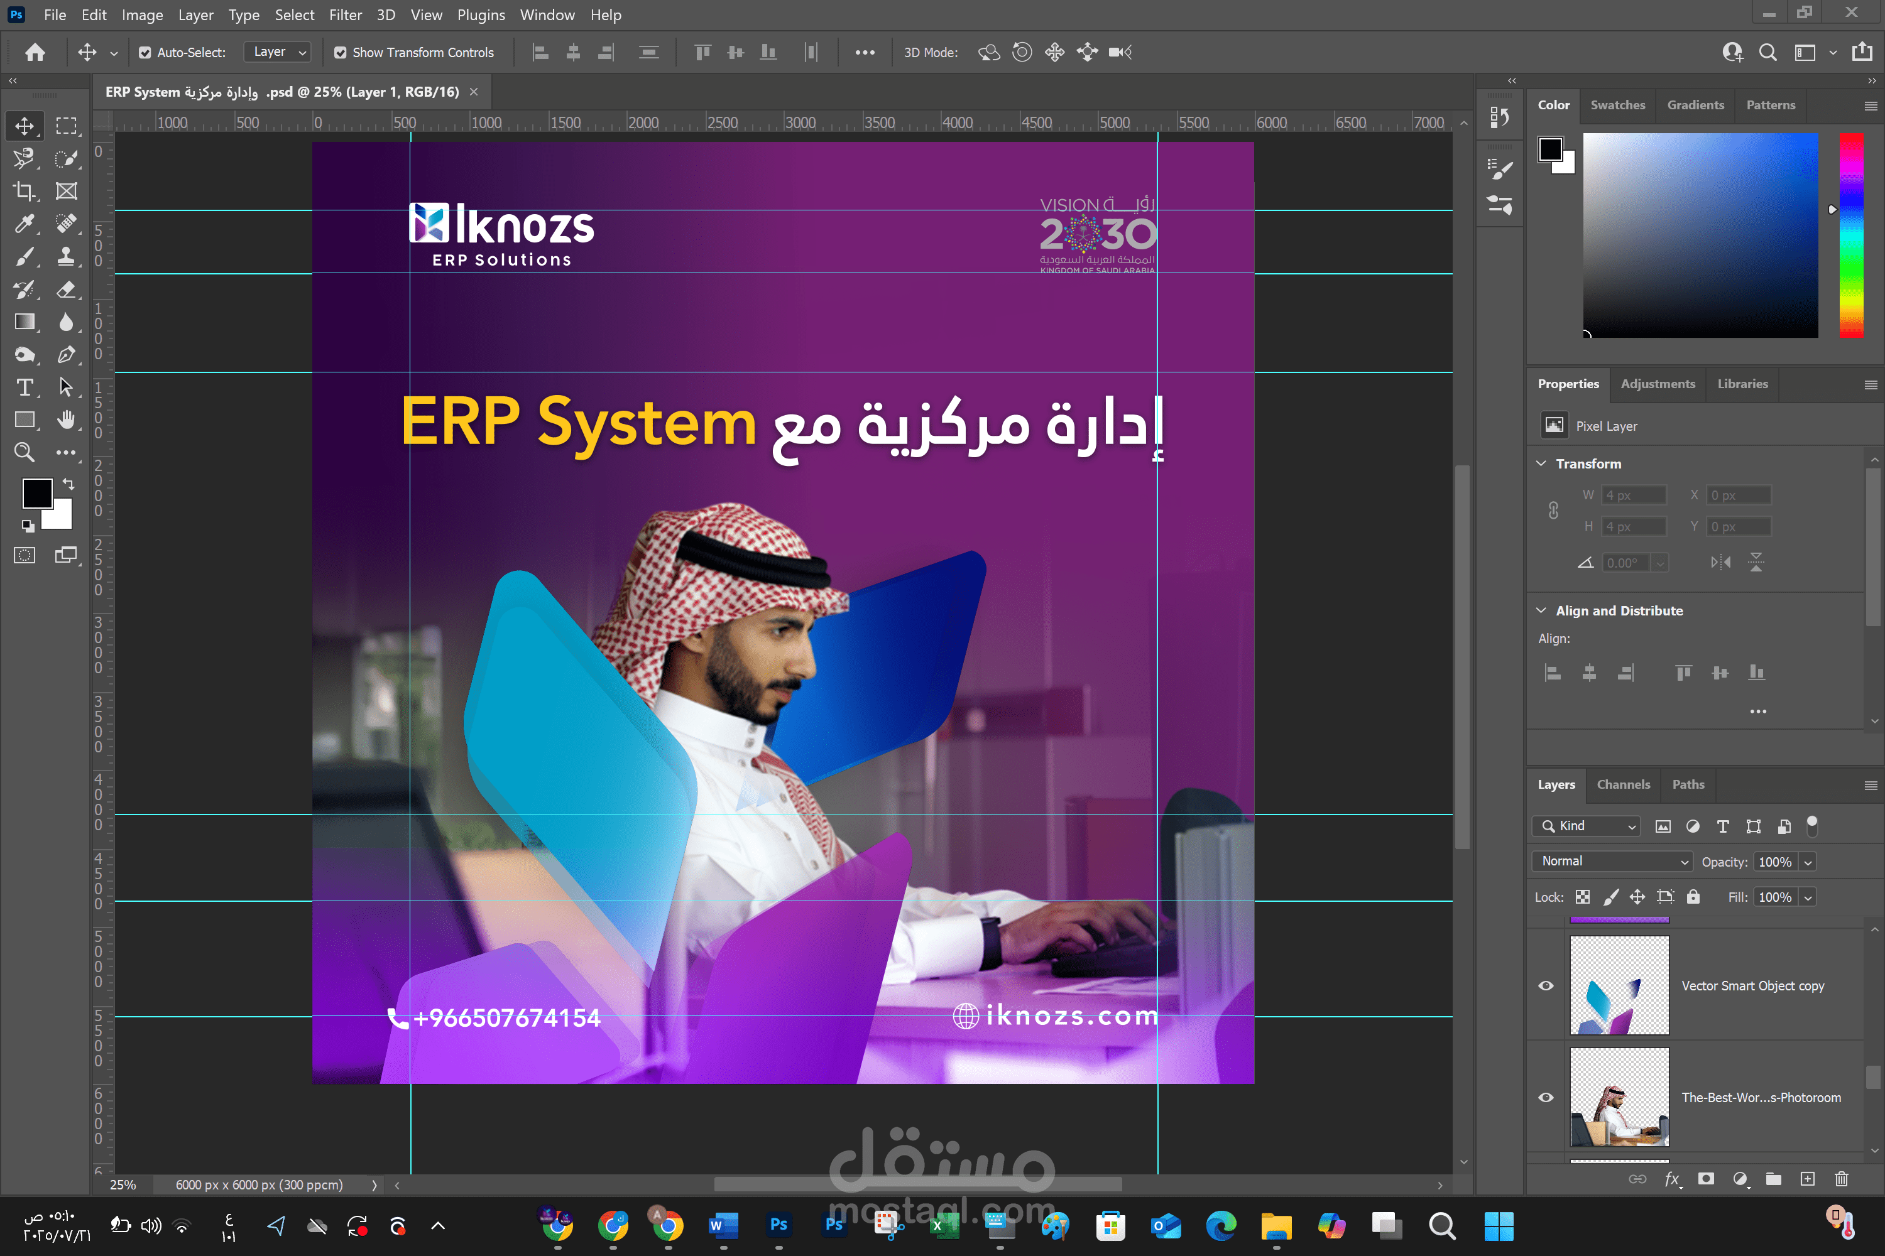This screenshot has width=1885, height=1256.
Task: Select the Zoom tool
Action: [24, 453]
